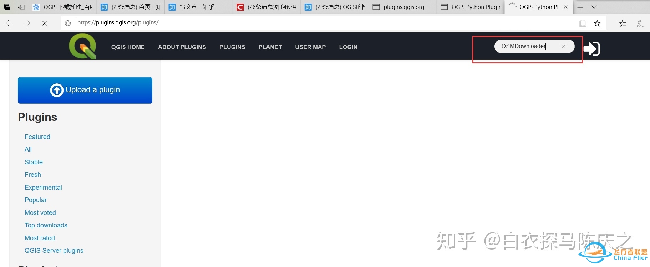Open the Most rated plugins link
The image size is (650, 267).
(x=40, y=238)
